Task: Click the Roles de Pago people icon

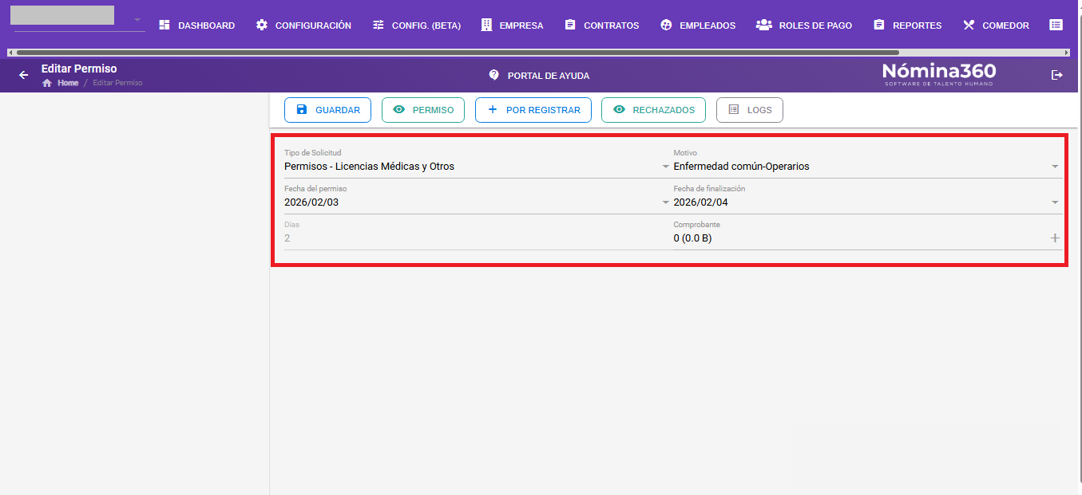Action: pyautogui.click(x=763, y=25)
